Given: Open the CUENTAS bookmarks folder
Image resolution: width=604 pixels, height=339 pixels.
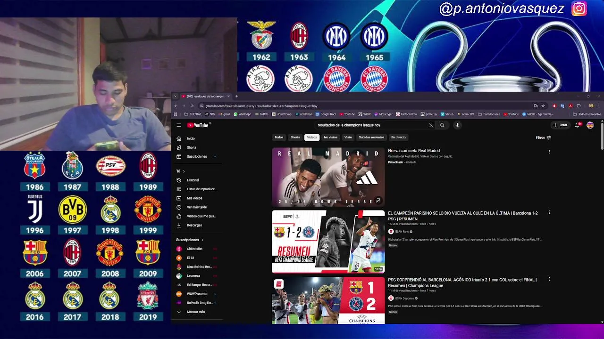Looking at the screenshot, I should [193, 114].
